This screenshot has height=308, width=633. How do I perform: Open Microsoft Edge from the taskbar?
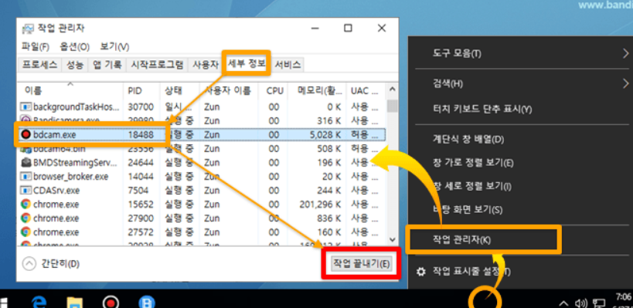coord(40,303)
